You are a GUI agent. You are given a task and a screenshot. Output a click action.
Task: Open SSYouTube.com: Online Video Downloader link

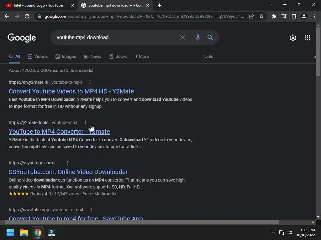68,172
